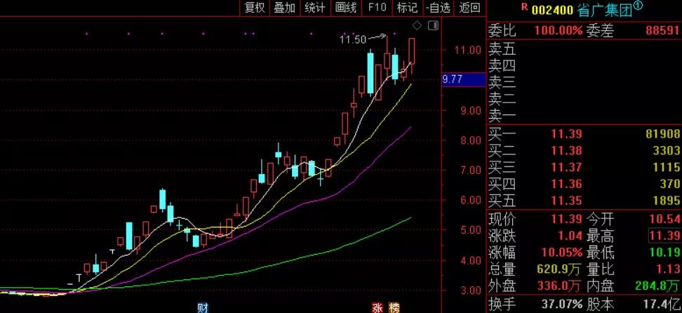Click 涨跌 value 1.04
Image resolution: width=682 pixels, height=313 pixels.
(x=570, y=236)
